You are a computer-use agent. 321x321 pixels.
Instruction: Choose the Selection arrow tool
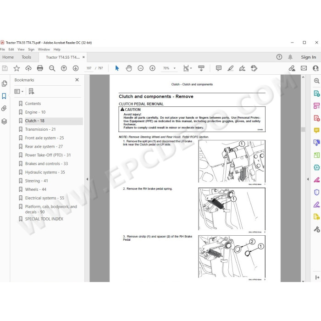tap(117, 68)
